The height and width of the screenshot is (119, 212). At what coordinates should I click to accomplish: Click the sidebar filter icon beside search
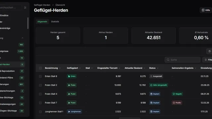click(x=25, y=8)
